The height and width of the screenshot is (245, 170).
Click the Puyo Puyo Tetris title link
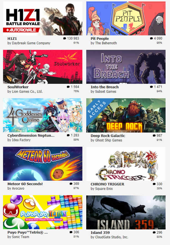click(x=27, y=232)
